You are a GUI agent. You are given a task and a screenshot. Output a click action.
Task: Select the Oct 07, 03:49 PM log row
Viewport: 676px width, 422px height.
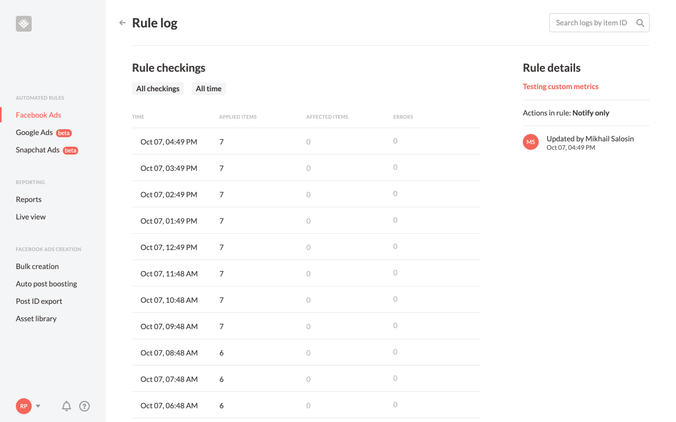click(306, 168)
